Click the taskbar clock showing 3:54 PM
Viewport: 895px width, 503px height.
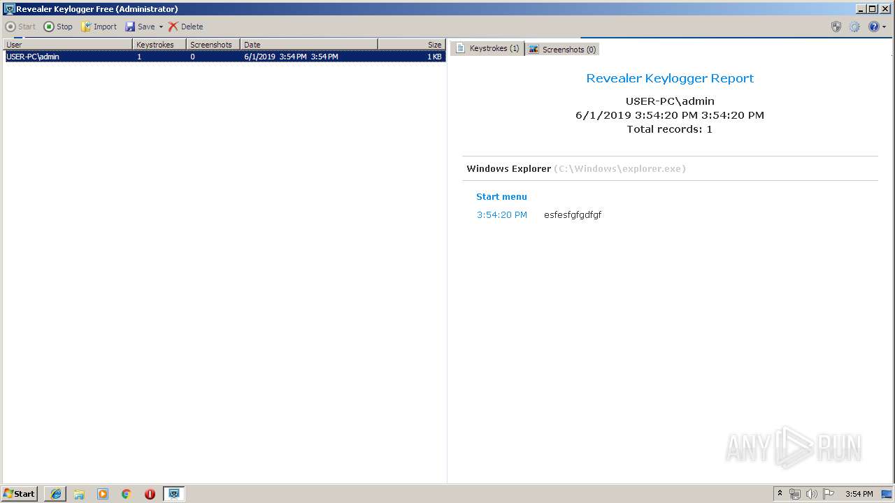[x=859, y=493]
